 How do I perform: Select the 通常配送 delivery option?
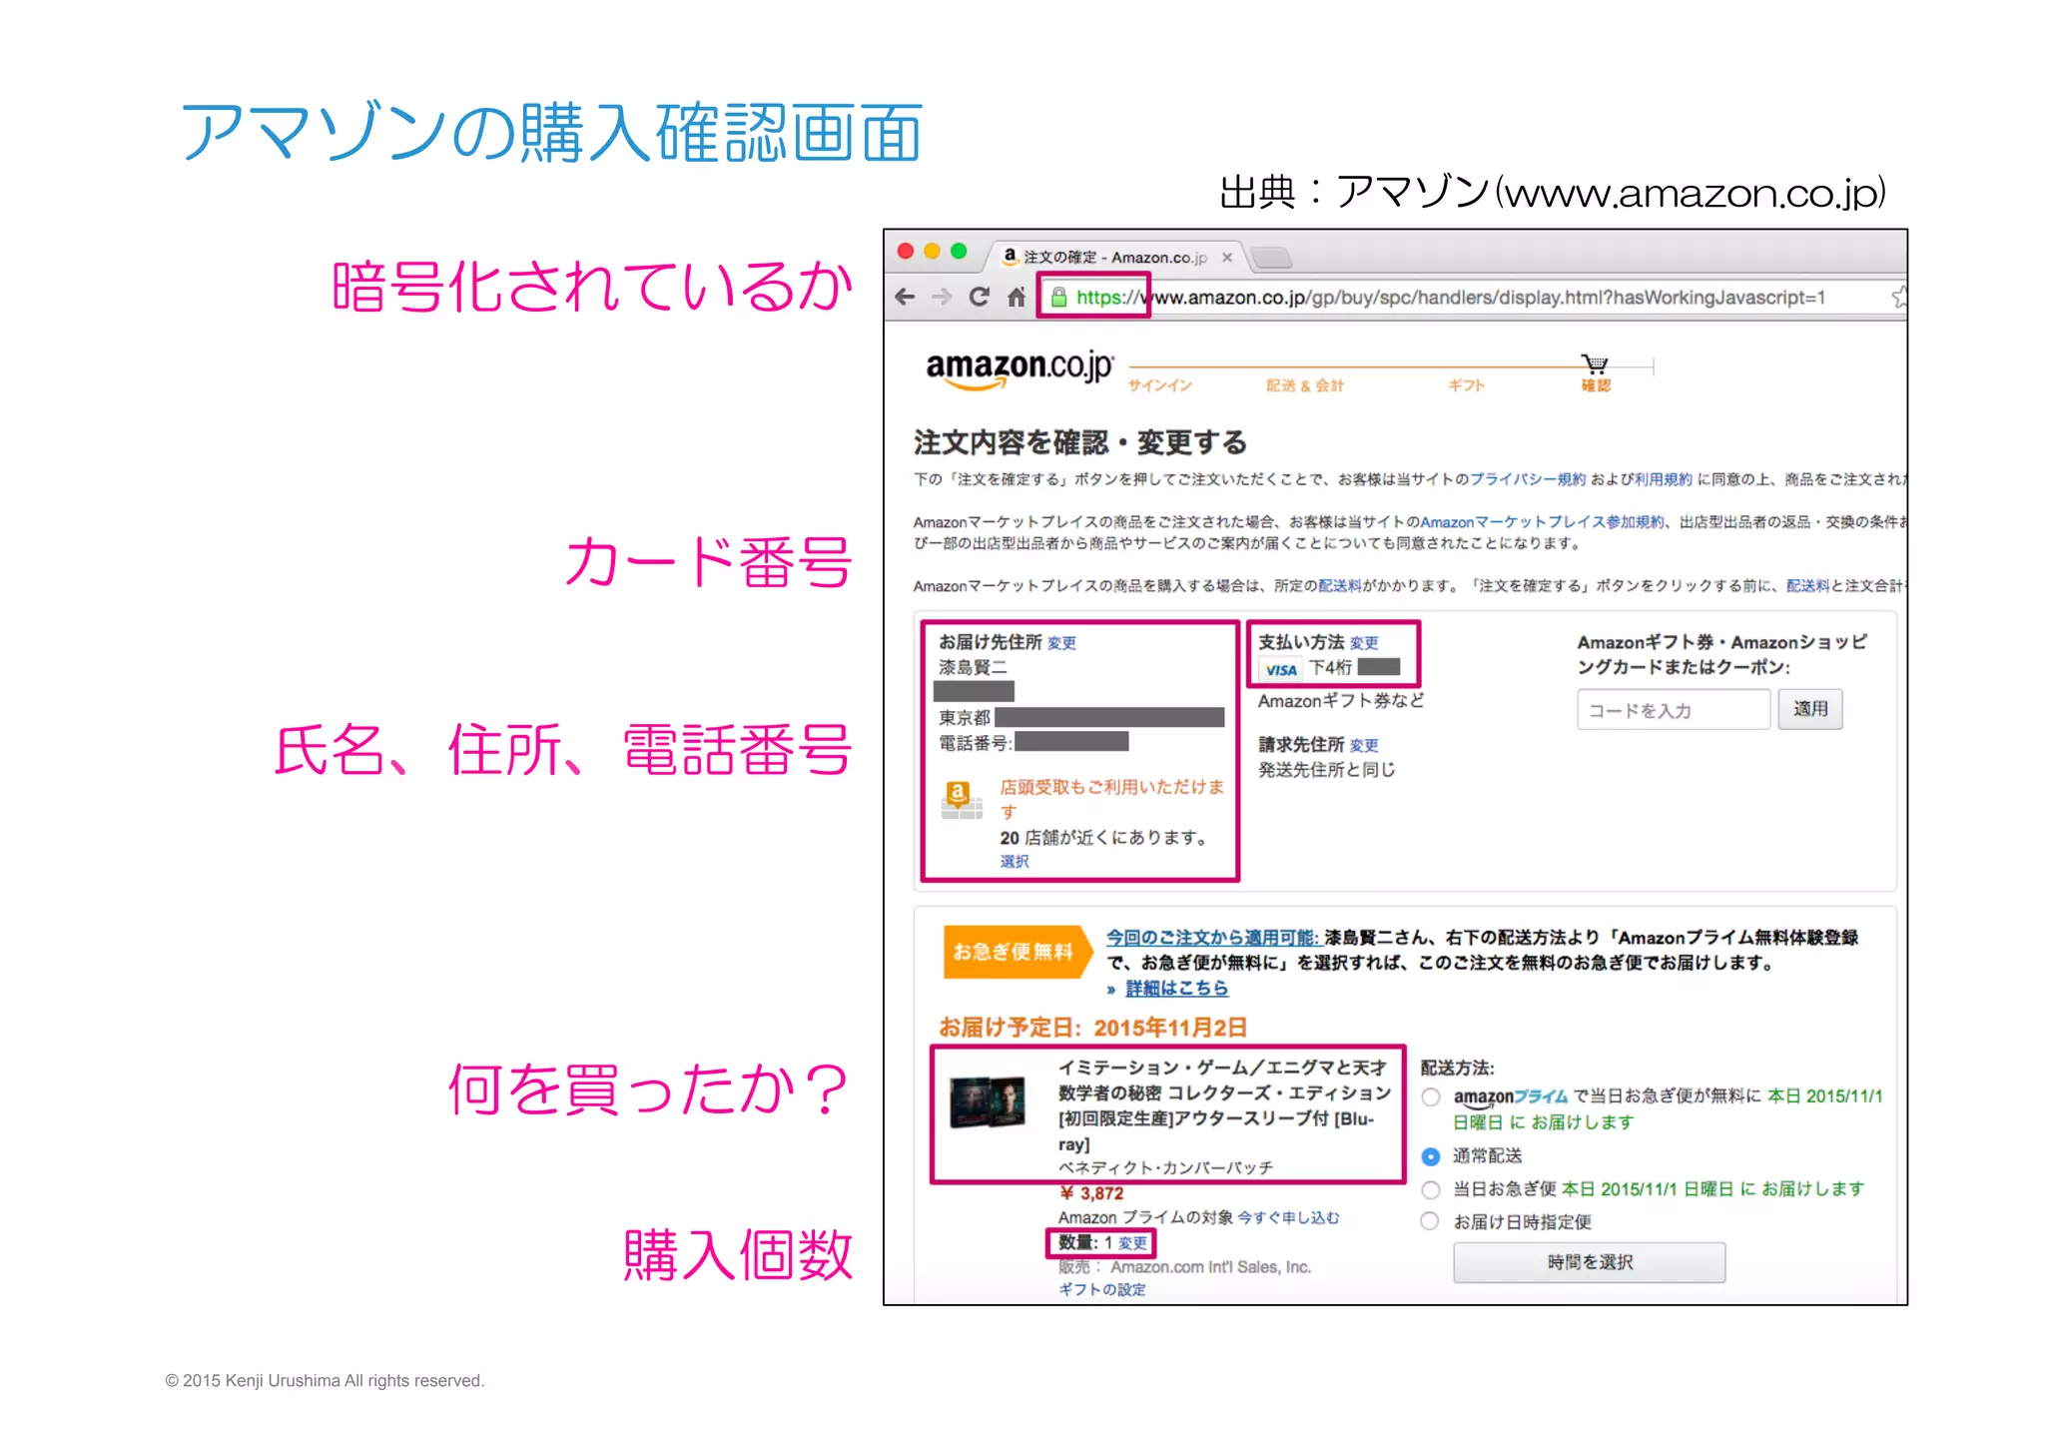pos(1431,1156)
